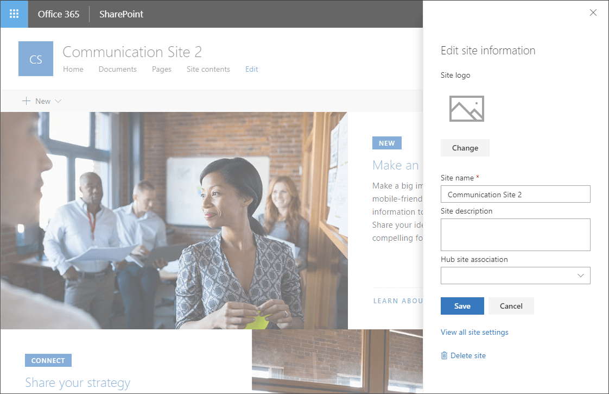
Task: Close the Edit site information panel
Action: (x=593, y=12)
